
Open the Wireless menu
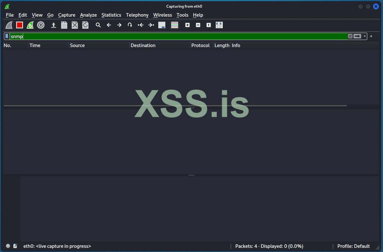(162, 15)
